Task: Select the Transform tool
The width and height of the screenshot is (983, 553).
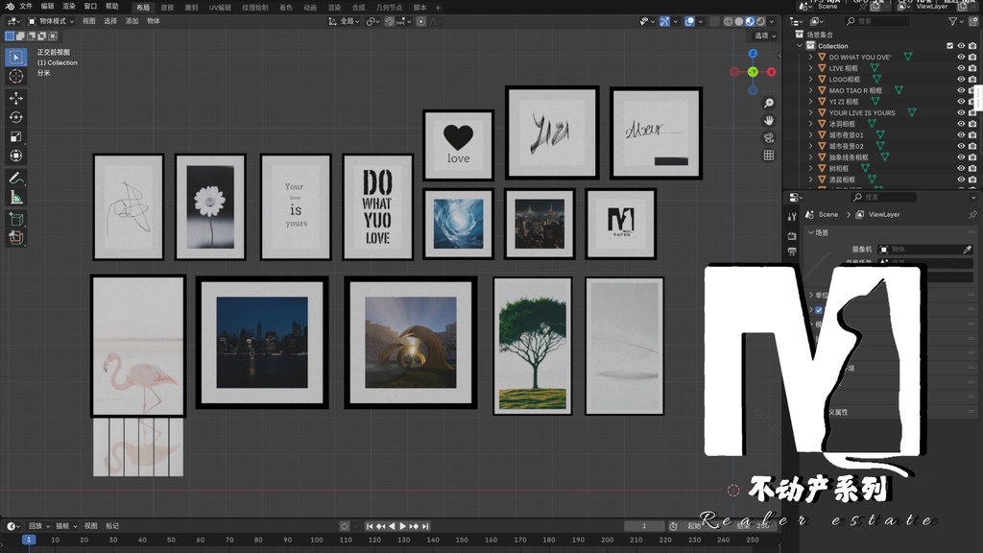Action: 16,156
